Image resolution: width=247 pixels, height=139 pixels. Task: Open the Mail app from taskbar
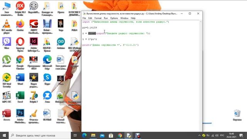click(x=102, y=136)
